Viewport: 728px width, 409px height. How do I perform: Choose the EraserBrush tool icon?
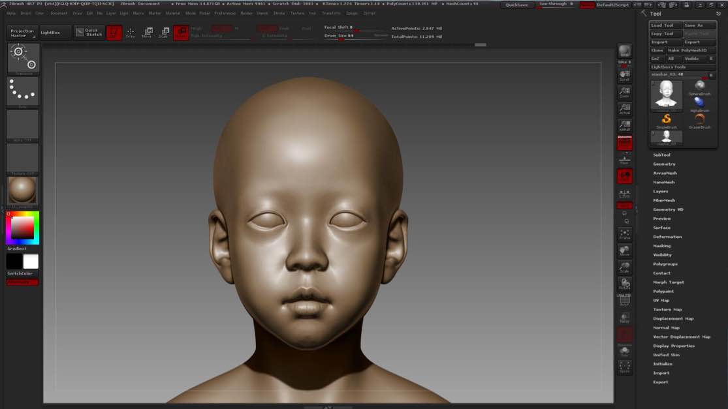(699, 119)
